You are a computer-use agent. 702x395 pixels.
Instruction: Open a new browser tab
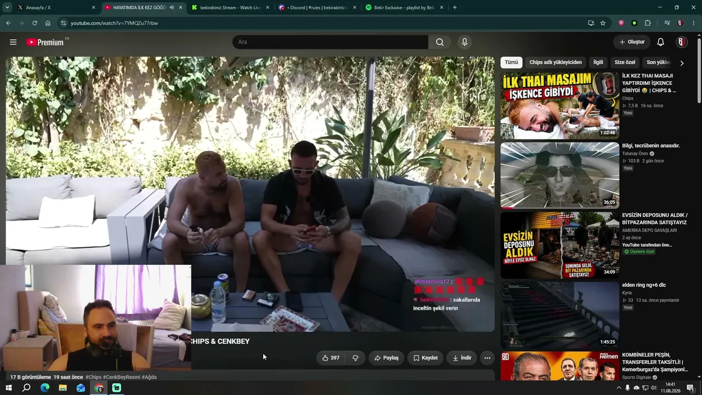455,8
